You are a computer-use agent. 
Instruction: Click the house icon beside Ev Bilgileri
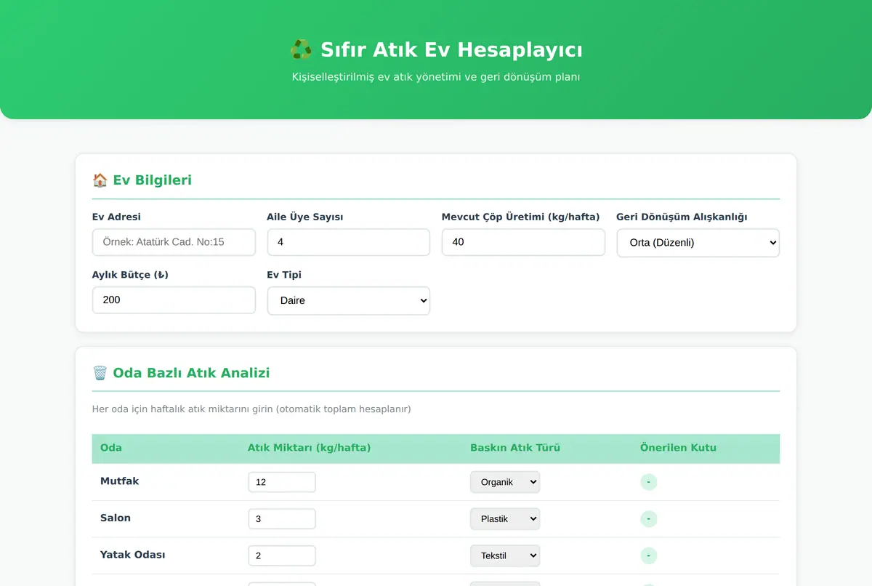pyautogui.click(x=100, y=180)
